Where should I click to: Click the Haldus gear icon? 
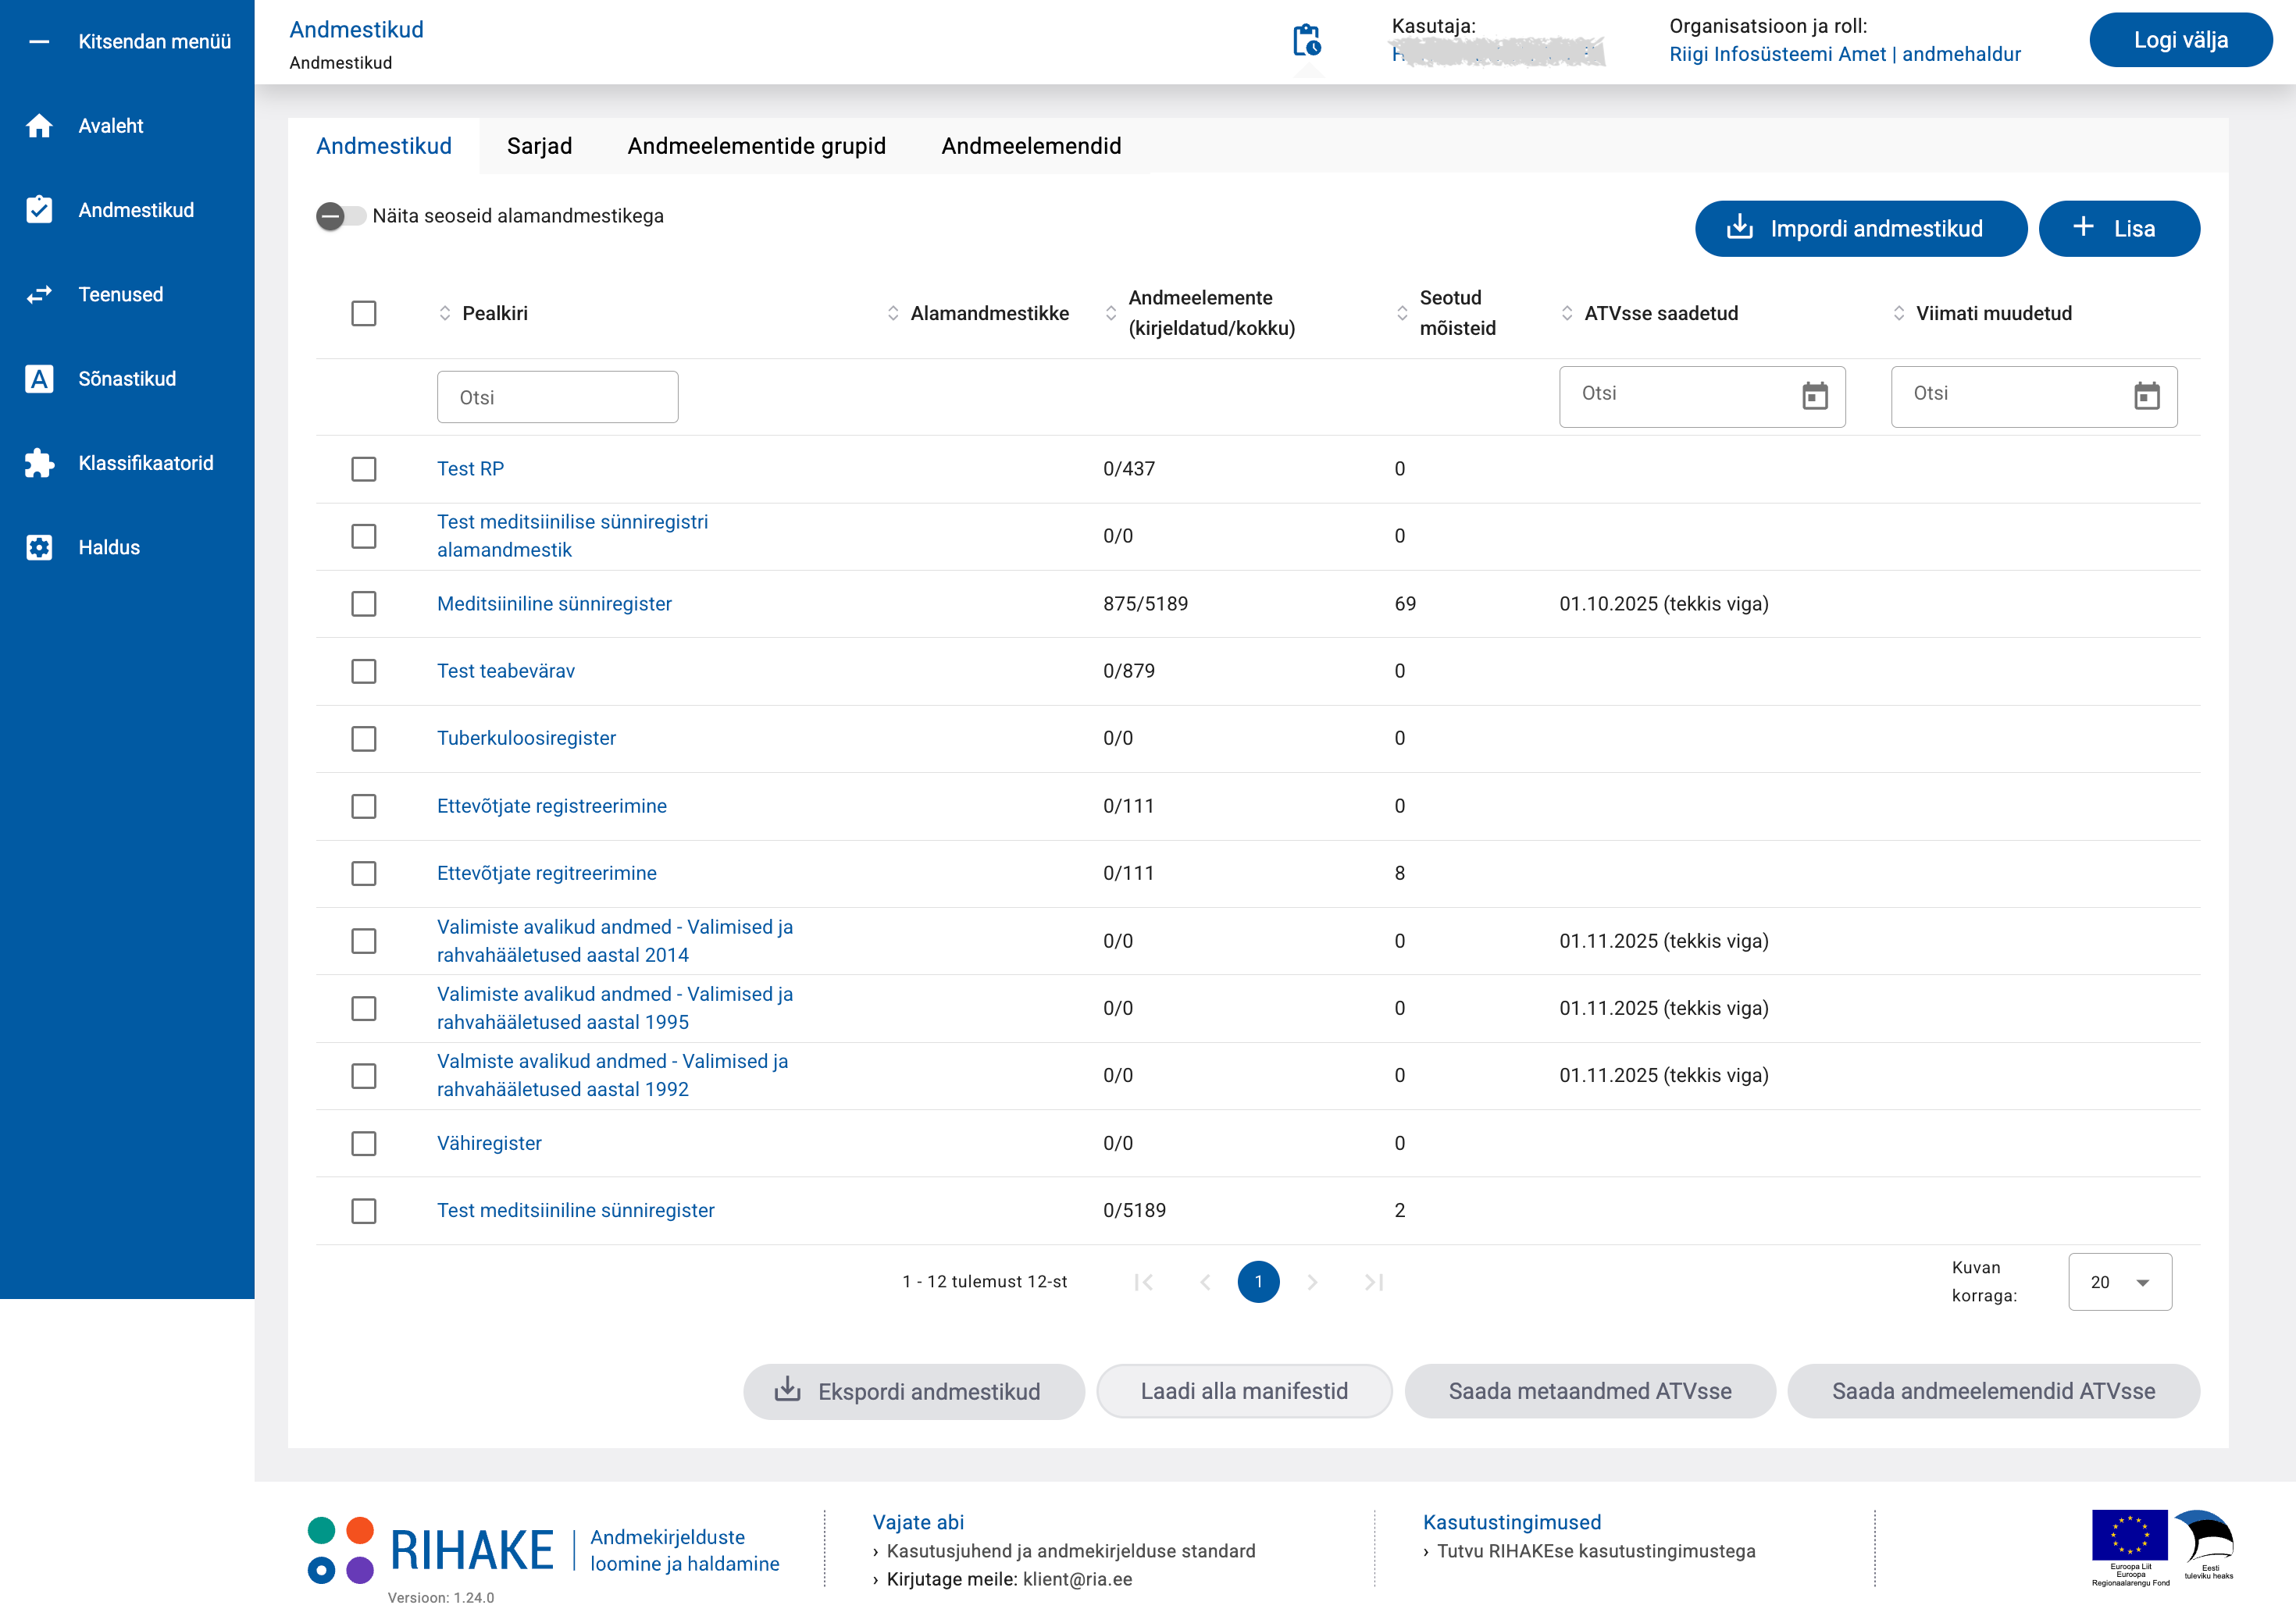39,548
